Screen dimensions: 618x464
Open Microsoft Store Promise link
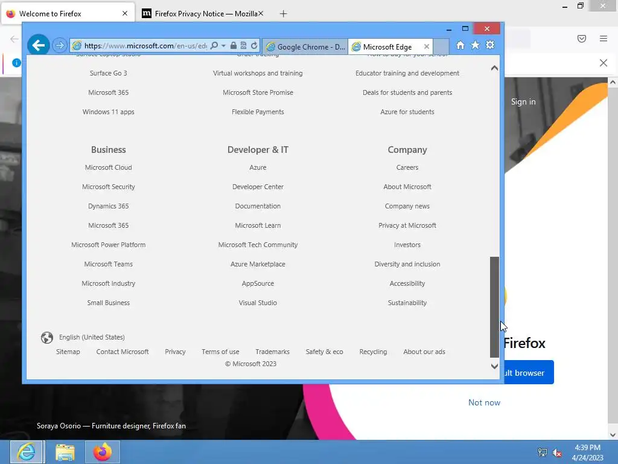point(258,92)
